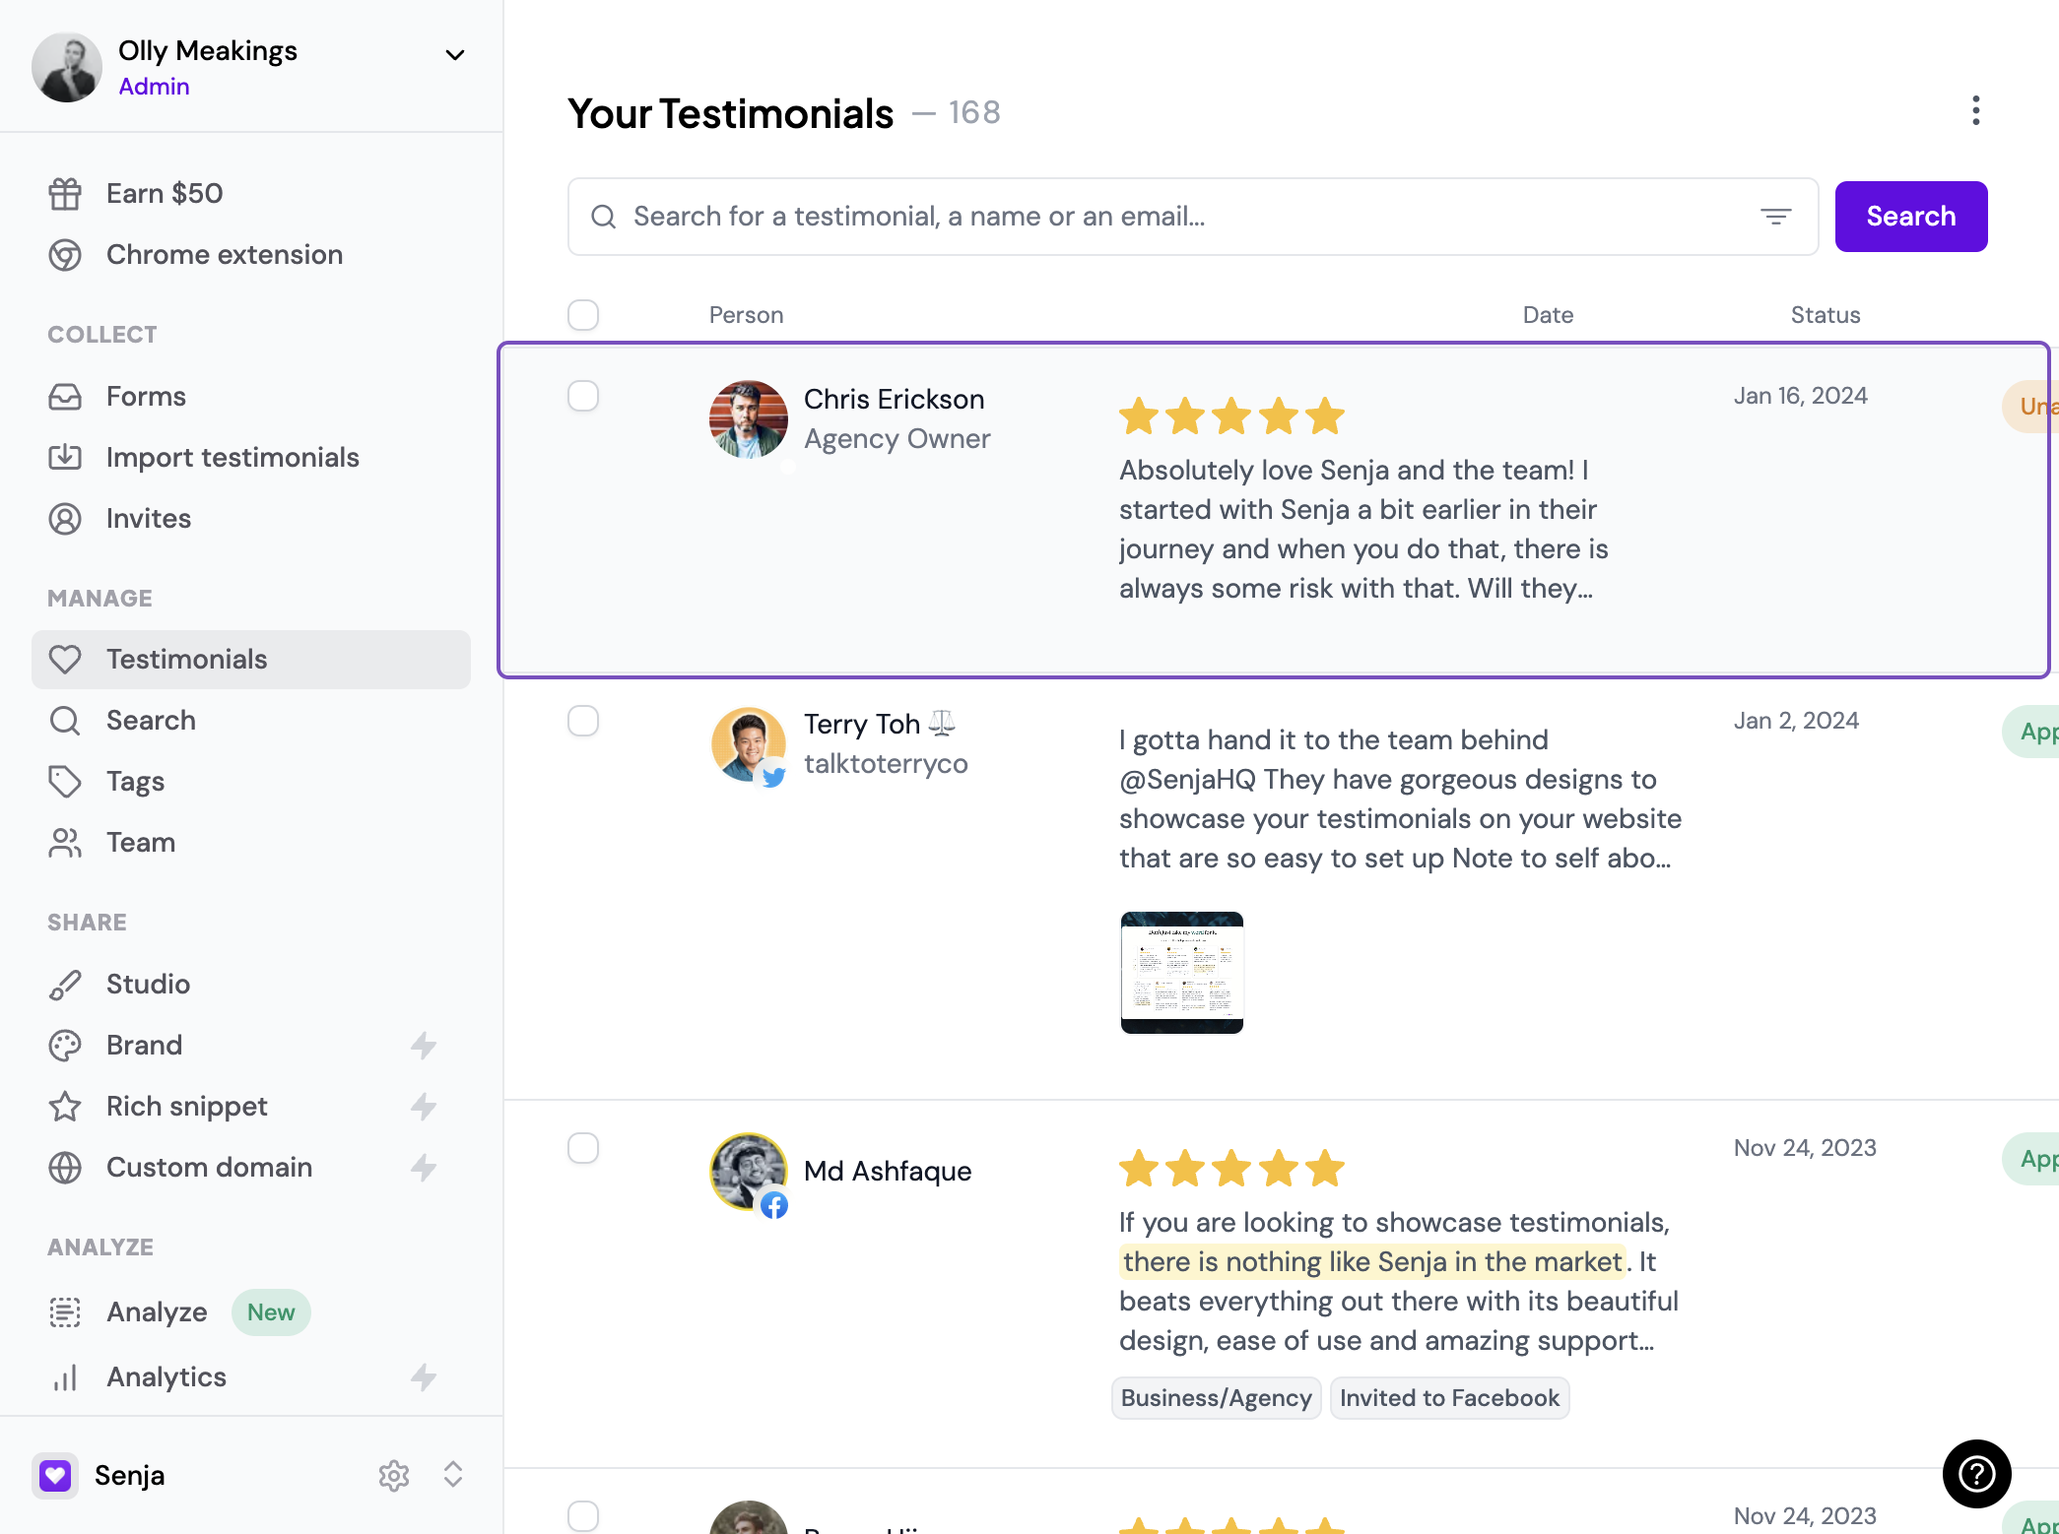This screenshot has height=1534, width=2059.
Task: Click the Senja purple heart logo
Action: click(x=55, y=1475)
